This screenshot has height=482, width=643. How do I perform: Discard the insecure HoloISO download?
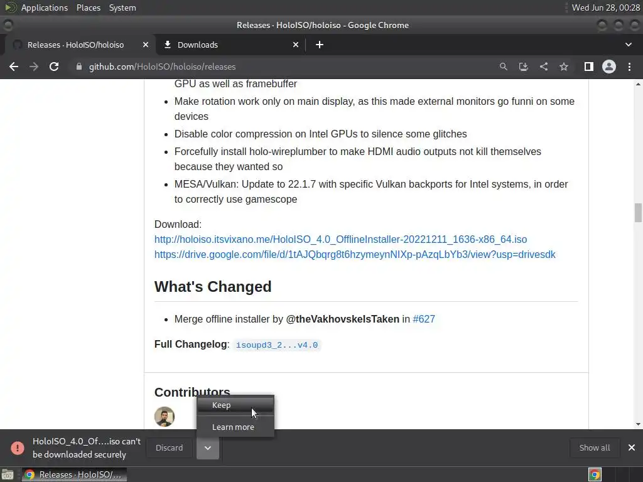point(170,448)
